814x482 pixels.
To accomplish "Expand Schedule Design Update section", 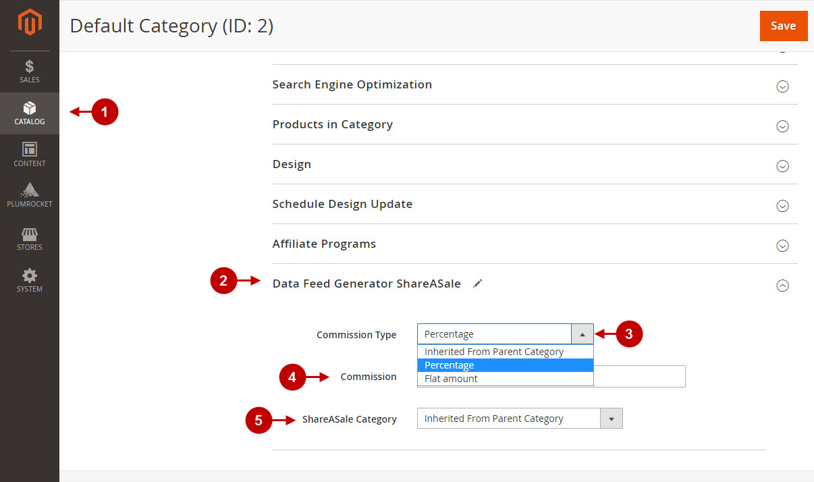I will tap(782, 206).
